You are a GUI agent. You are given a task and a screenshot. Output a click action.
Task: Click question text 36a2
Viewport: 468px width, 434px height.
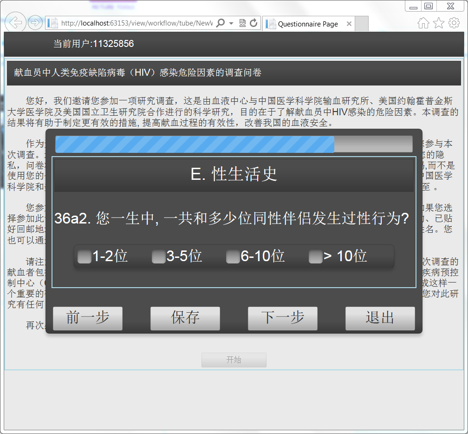(232, 219)
